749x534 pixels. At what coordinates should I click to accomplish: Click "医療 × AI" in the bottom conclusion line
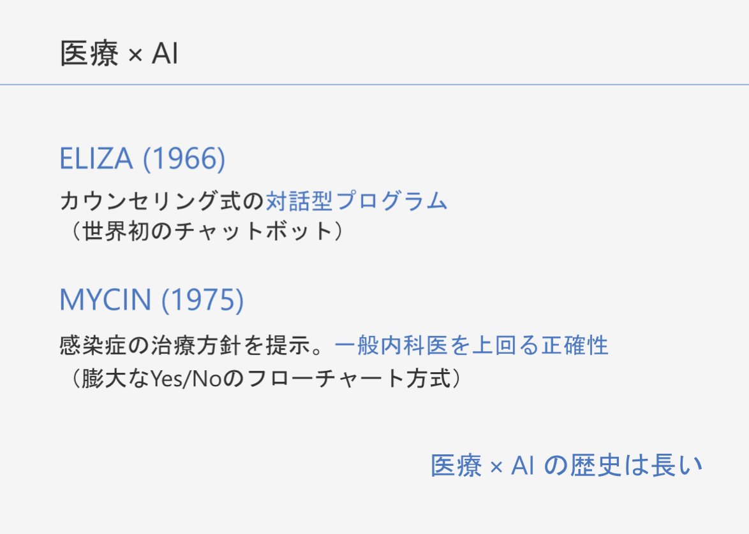coord(482,466)
